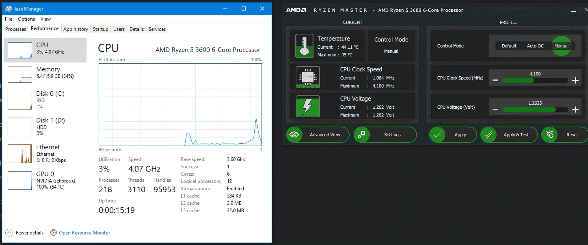Click the up time value 0:00:15:19
This screenshot has height=245, width=588.
(x=117, y=210)
